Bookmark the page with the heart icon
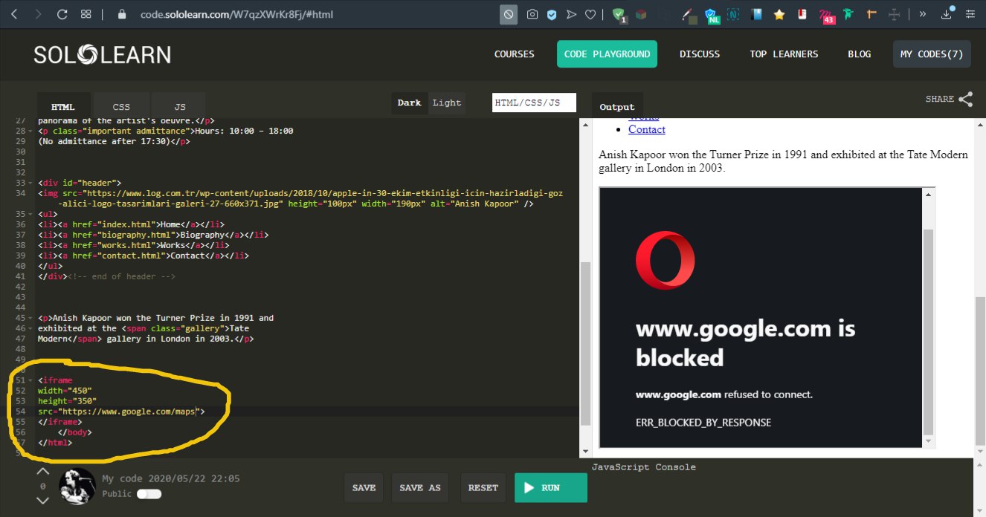The width and height of the screenshot is (986, 517). pyautogui.click(x=590, y=14)
